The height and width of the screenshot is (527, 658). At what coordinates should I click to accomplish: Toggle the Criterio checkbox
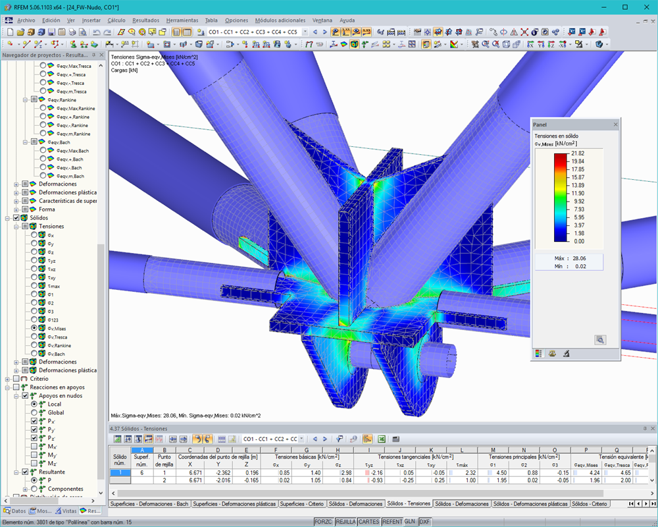pyautogui.click(x=16, y=379)
